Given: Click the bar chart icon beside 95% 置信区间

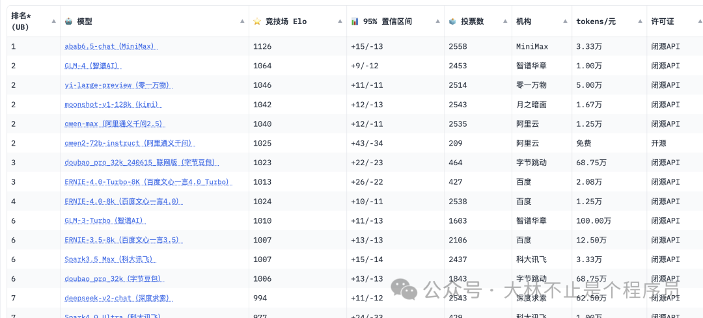Looking at the screenshot, I should click(x=355, y=21).
